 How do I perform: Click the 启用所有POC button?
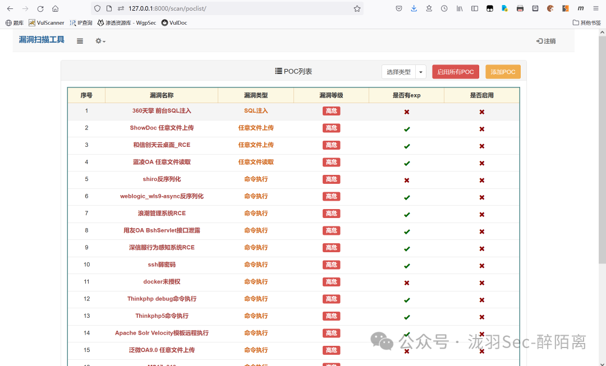pos(456,72)
